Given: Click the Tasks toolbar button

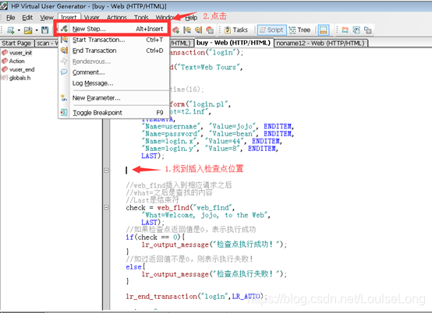Looking at the screenshot, I should 236,30.
